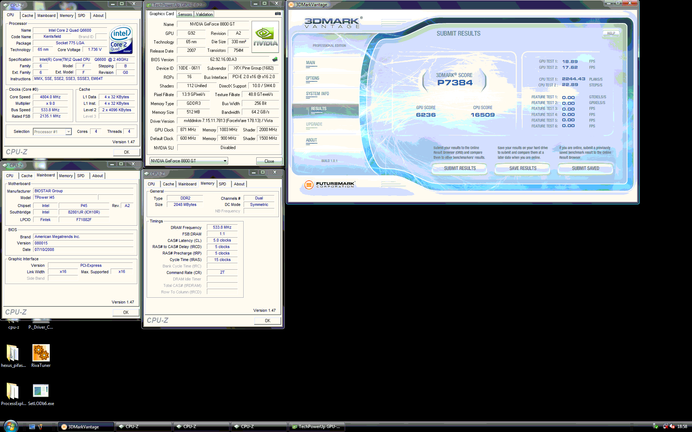Click the Intel Core 2 Quad logo
Image resolution: width=692 pixels, height=432 pixels.
pyautogui.click(x=121, y=40)
